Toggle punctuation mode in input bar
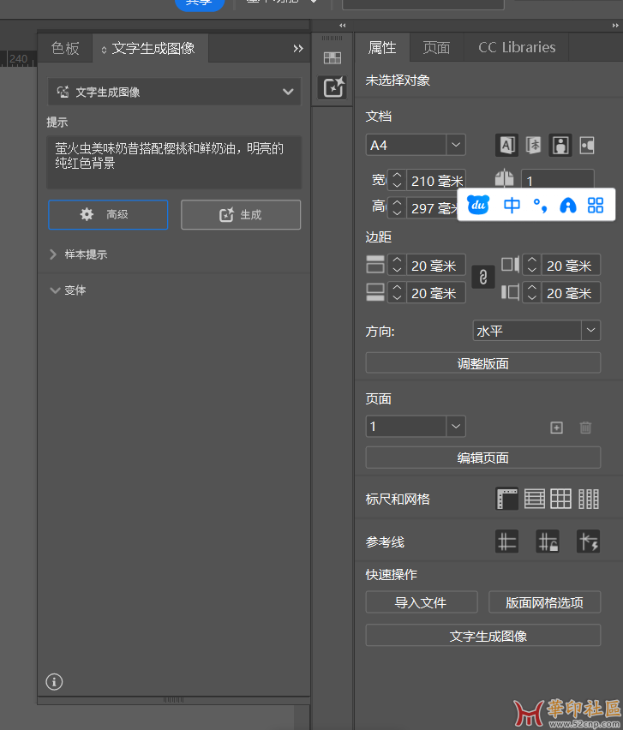623x730 pixels. [540, 206]
